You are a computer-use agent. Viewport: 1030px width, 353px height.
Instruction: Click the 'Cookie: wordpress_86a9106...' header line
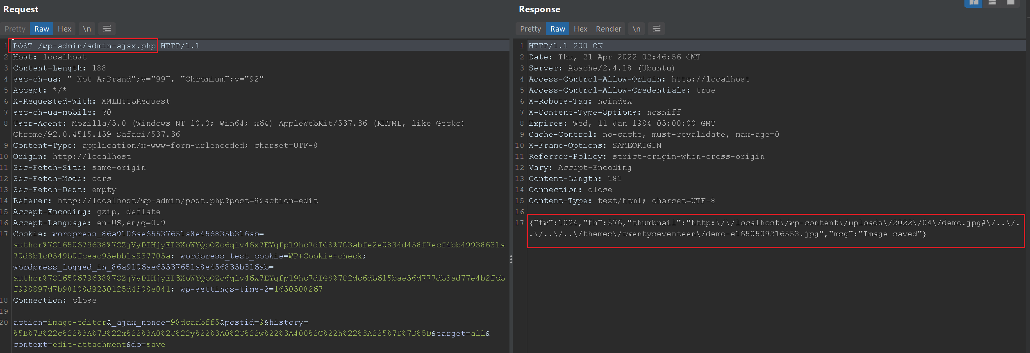coord(138,234)
